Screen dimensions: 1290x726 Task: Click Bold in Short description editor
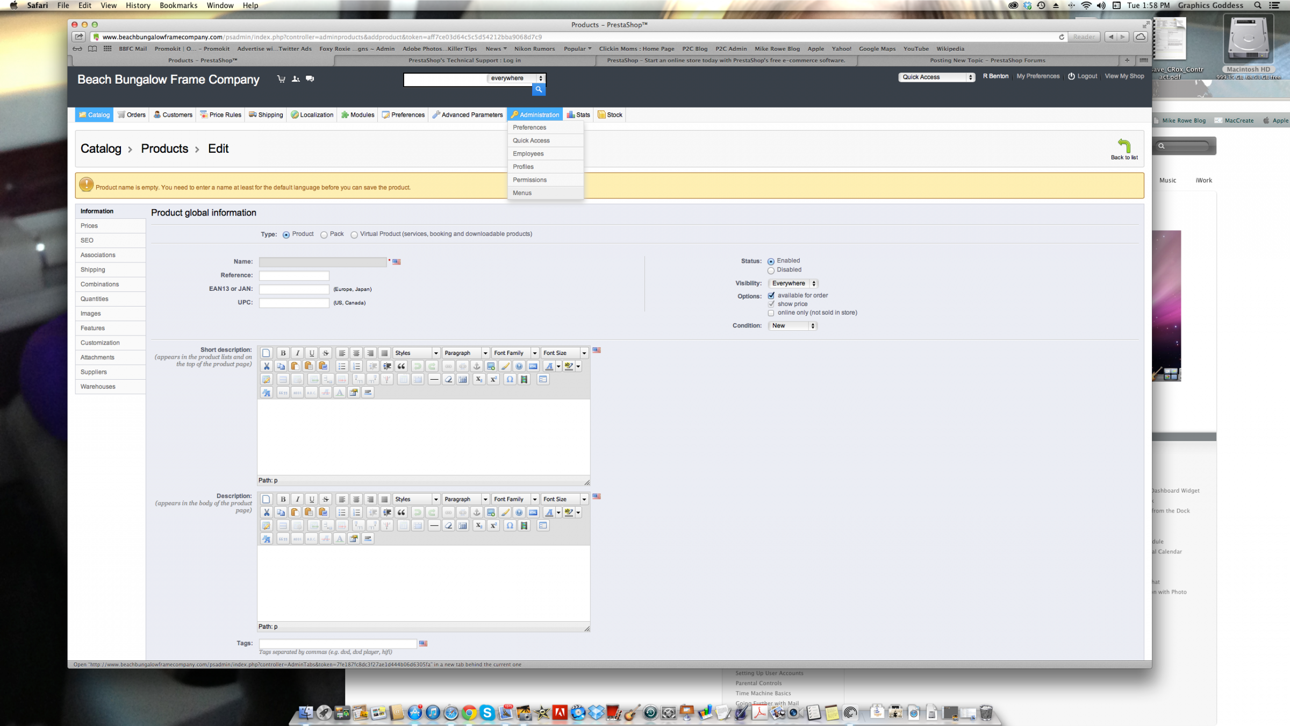pyautogui.click(x=283, y=353)
